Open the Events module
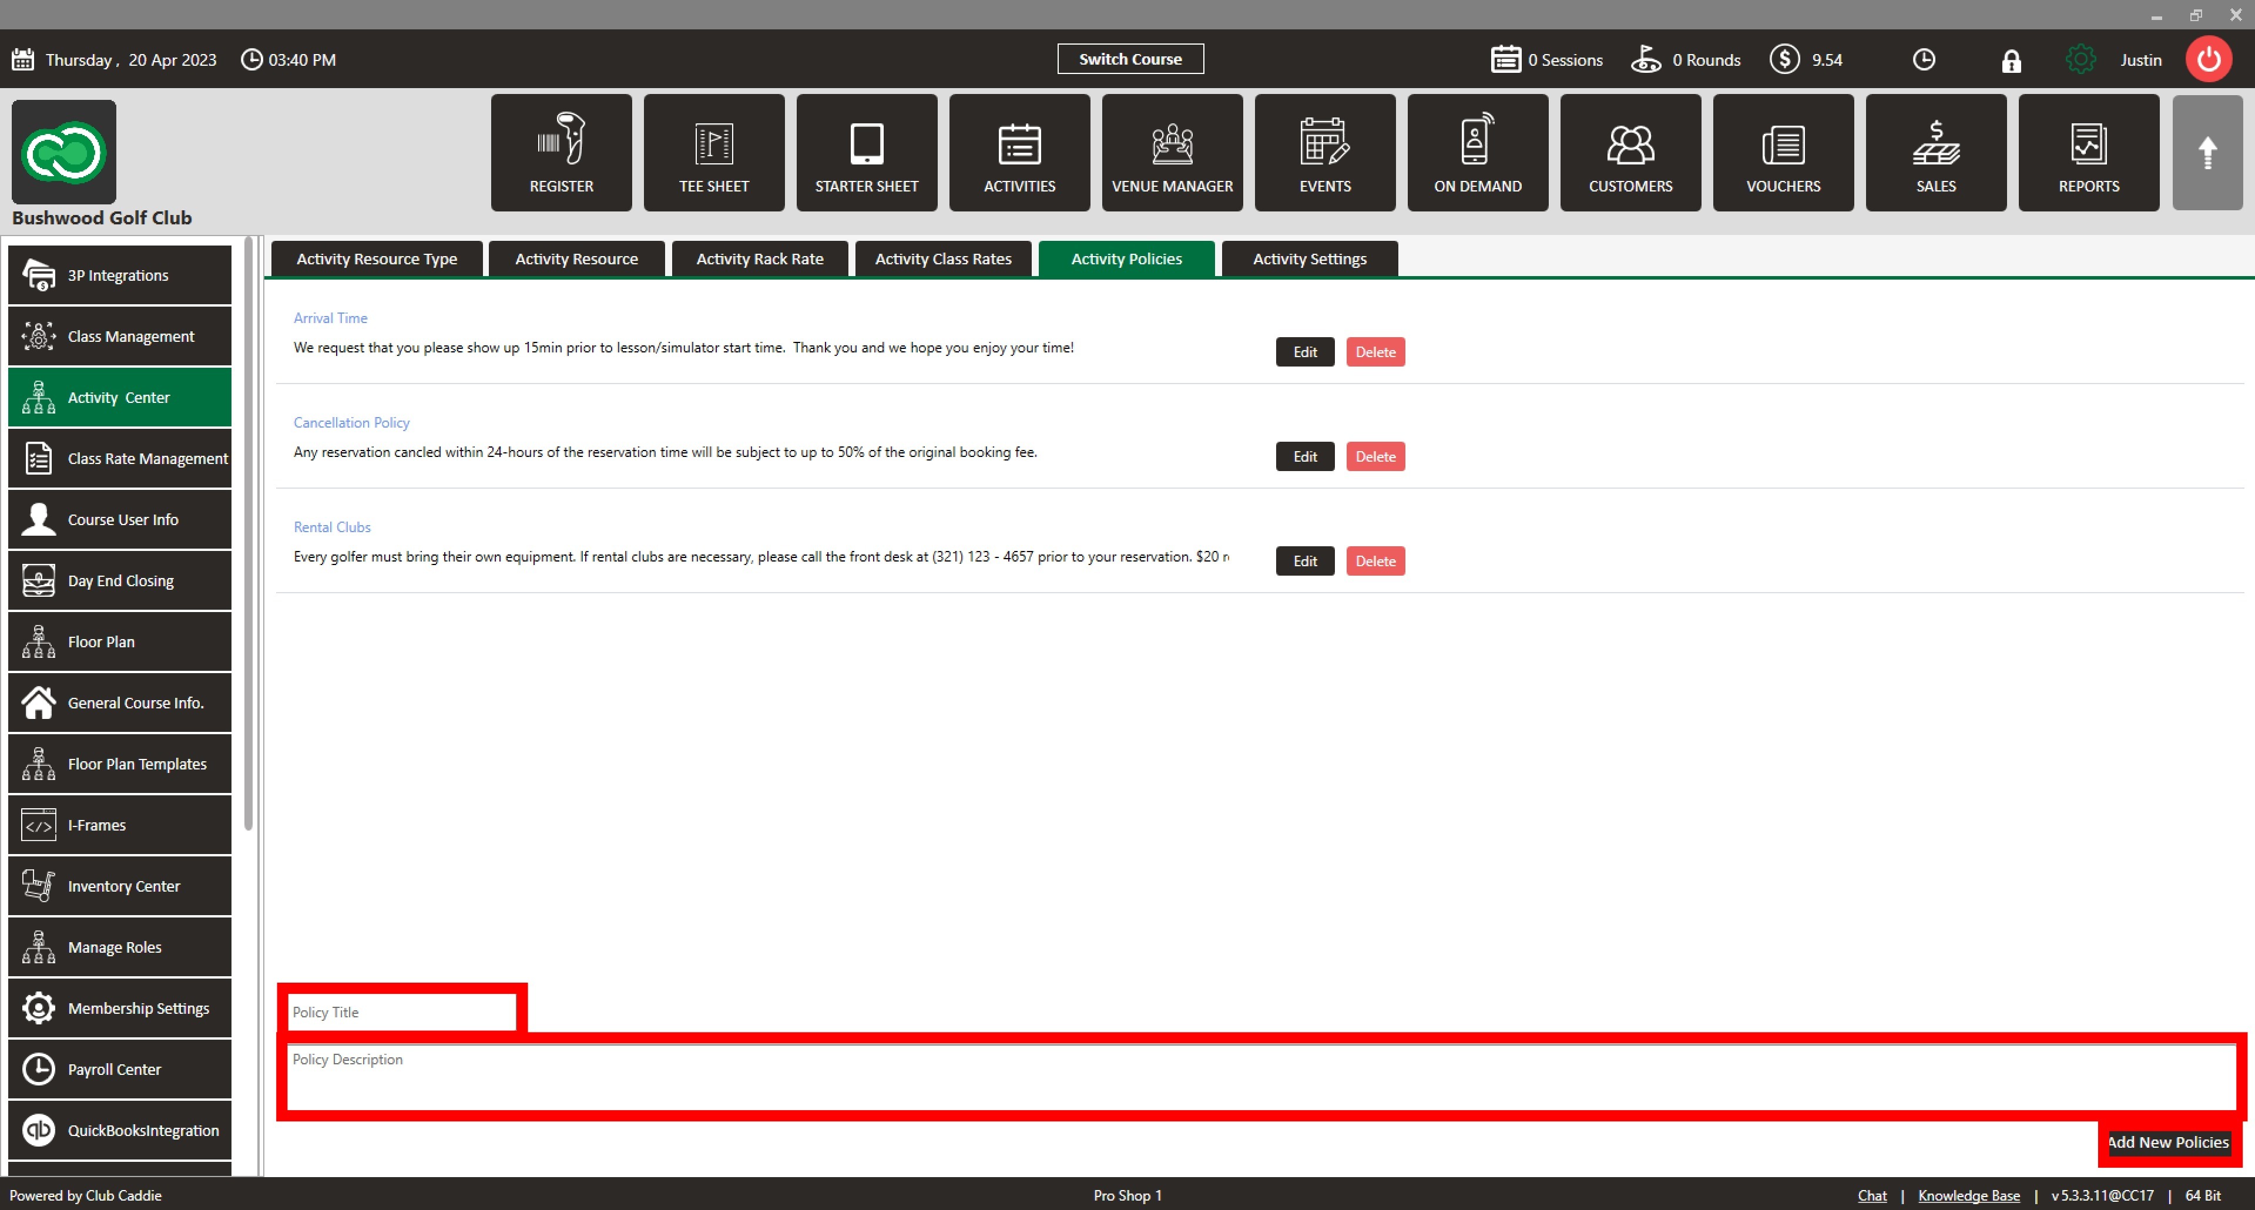The image size is (2255, 1210). pos(1326,152)
